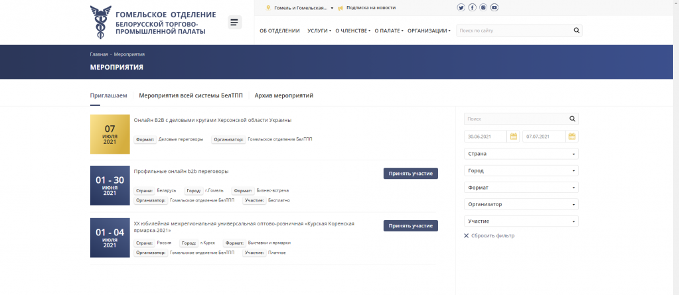This screenshot has width=679, height=295.
Task: Click Принять участие for Курская Коренская ярмарка
Action: (410, 226)
